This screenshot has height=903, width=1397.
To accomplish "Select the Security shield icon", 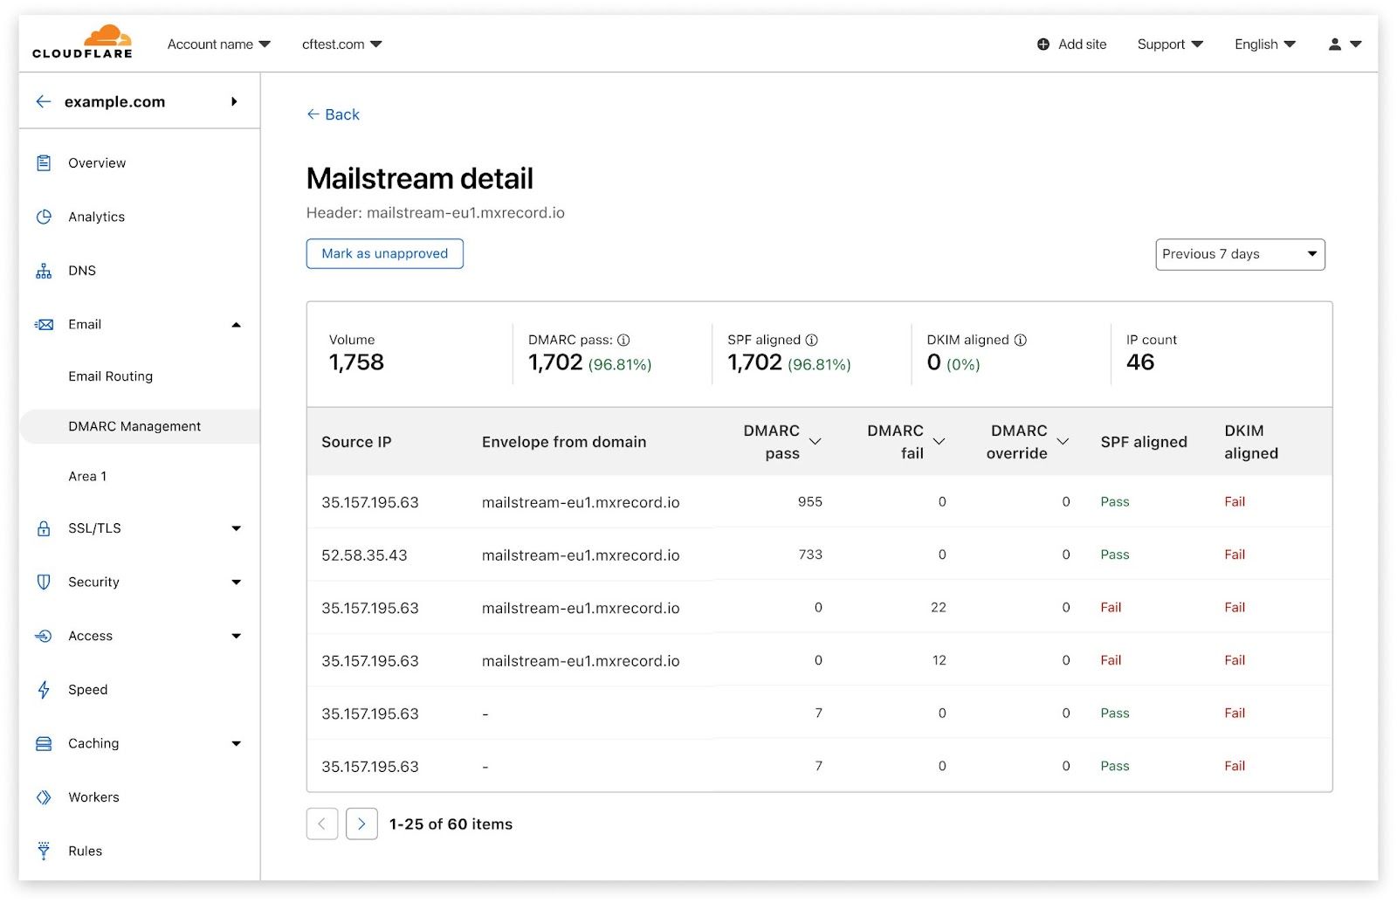I will 44,582.
